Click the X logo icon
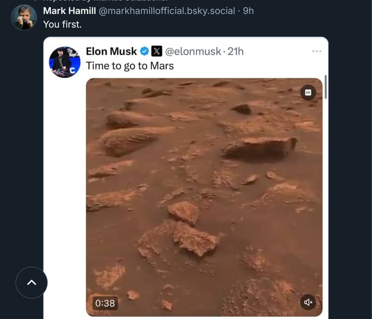Screen dimensions: 372x319 click(156, 51)
